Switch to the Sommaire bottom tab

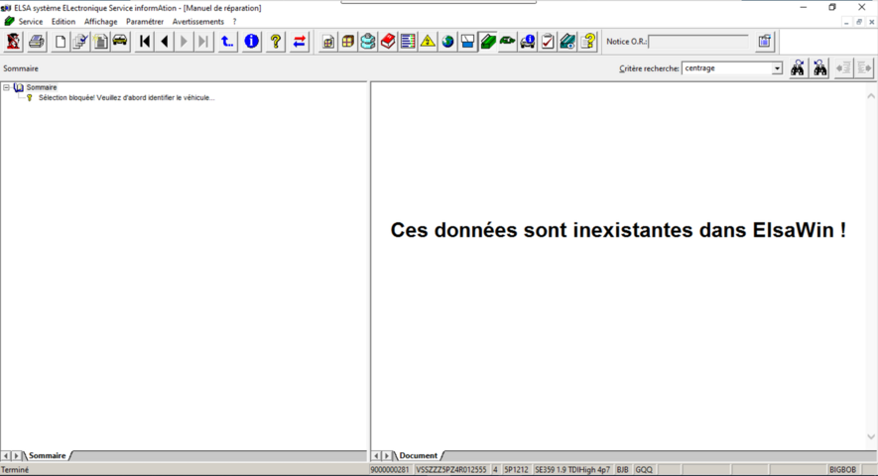tap(47, 456)
